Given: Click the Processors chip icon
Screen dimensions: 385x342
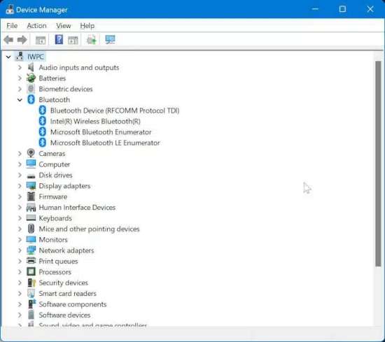Looking at the screenshot, I should point(31,272).
